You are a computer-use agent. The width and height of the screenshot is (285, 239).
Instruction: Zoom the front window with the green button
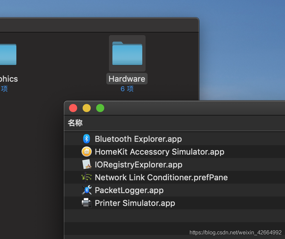tap(100, 108)
